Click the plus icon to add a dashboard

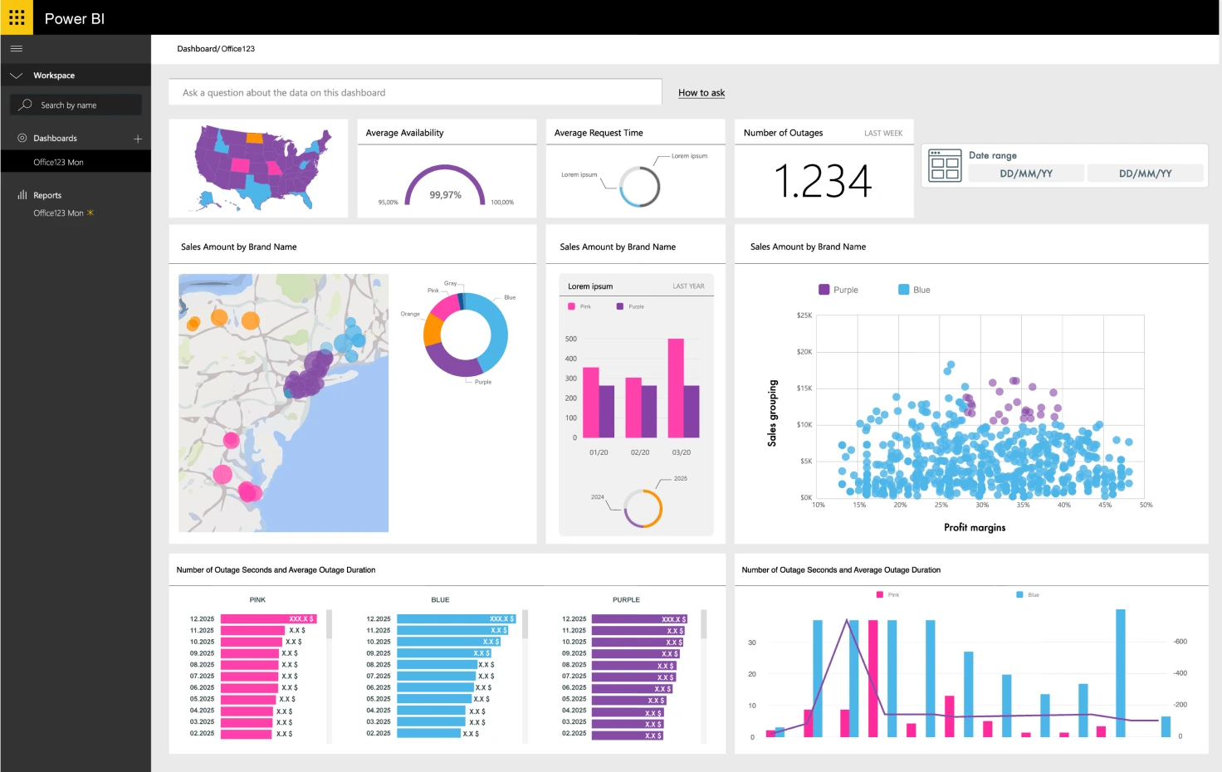tap(138, 138)
